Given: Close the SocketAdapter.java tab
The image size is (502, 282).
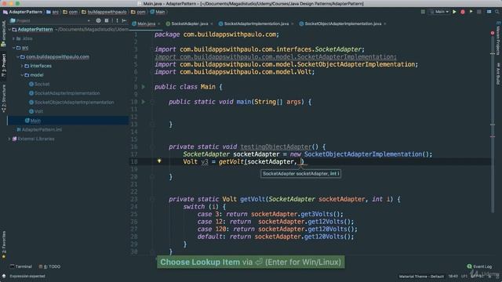Looking at the screenshot, I should (x=212, y=24).
